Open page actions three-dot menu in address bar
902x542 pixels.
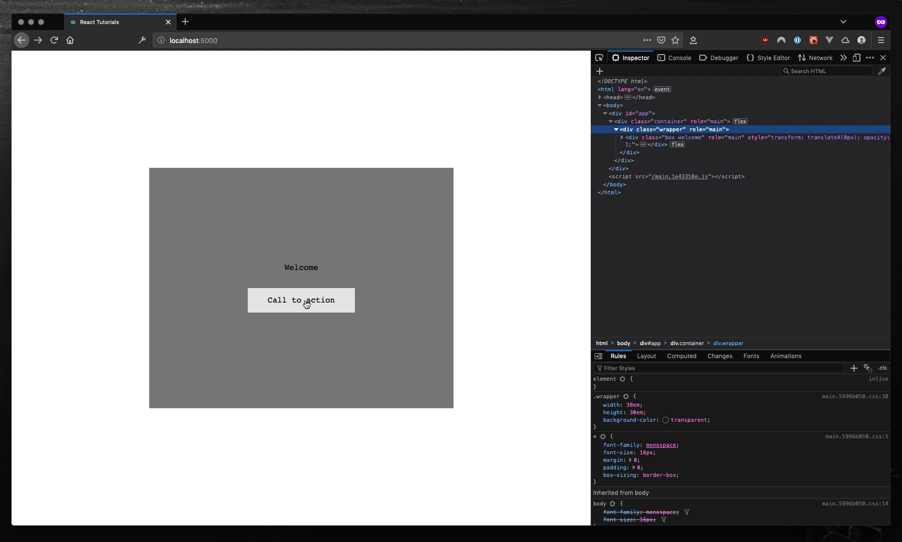(x=647, y=40)
